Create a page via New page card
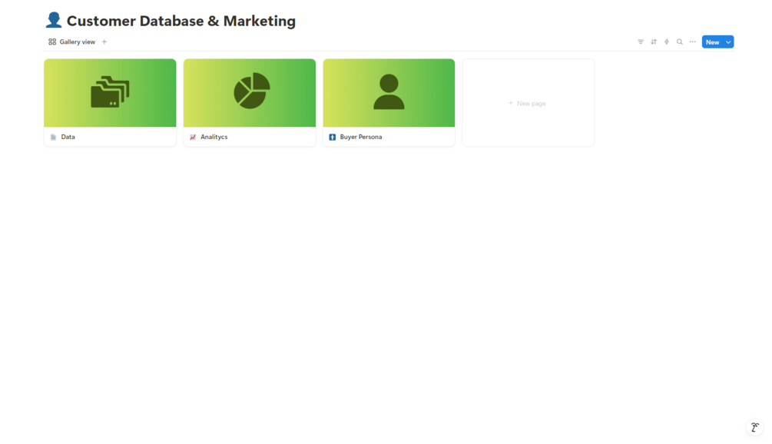The image size is (772, 444). coord(528,103)
